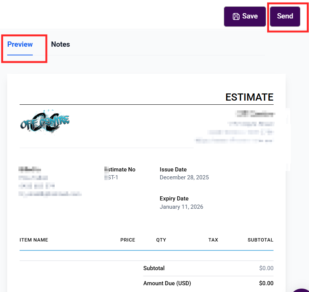Click the Estimate No label
The image size is (309, 292).
click(120, 170)
